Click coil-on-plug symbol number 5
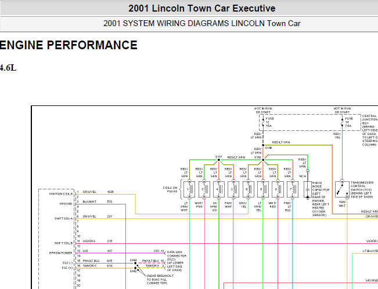This screenshot has height=289, width=378. [263, 189]
